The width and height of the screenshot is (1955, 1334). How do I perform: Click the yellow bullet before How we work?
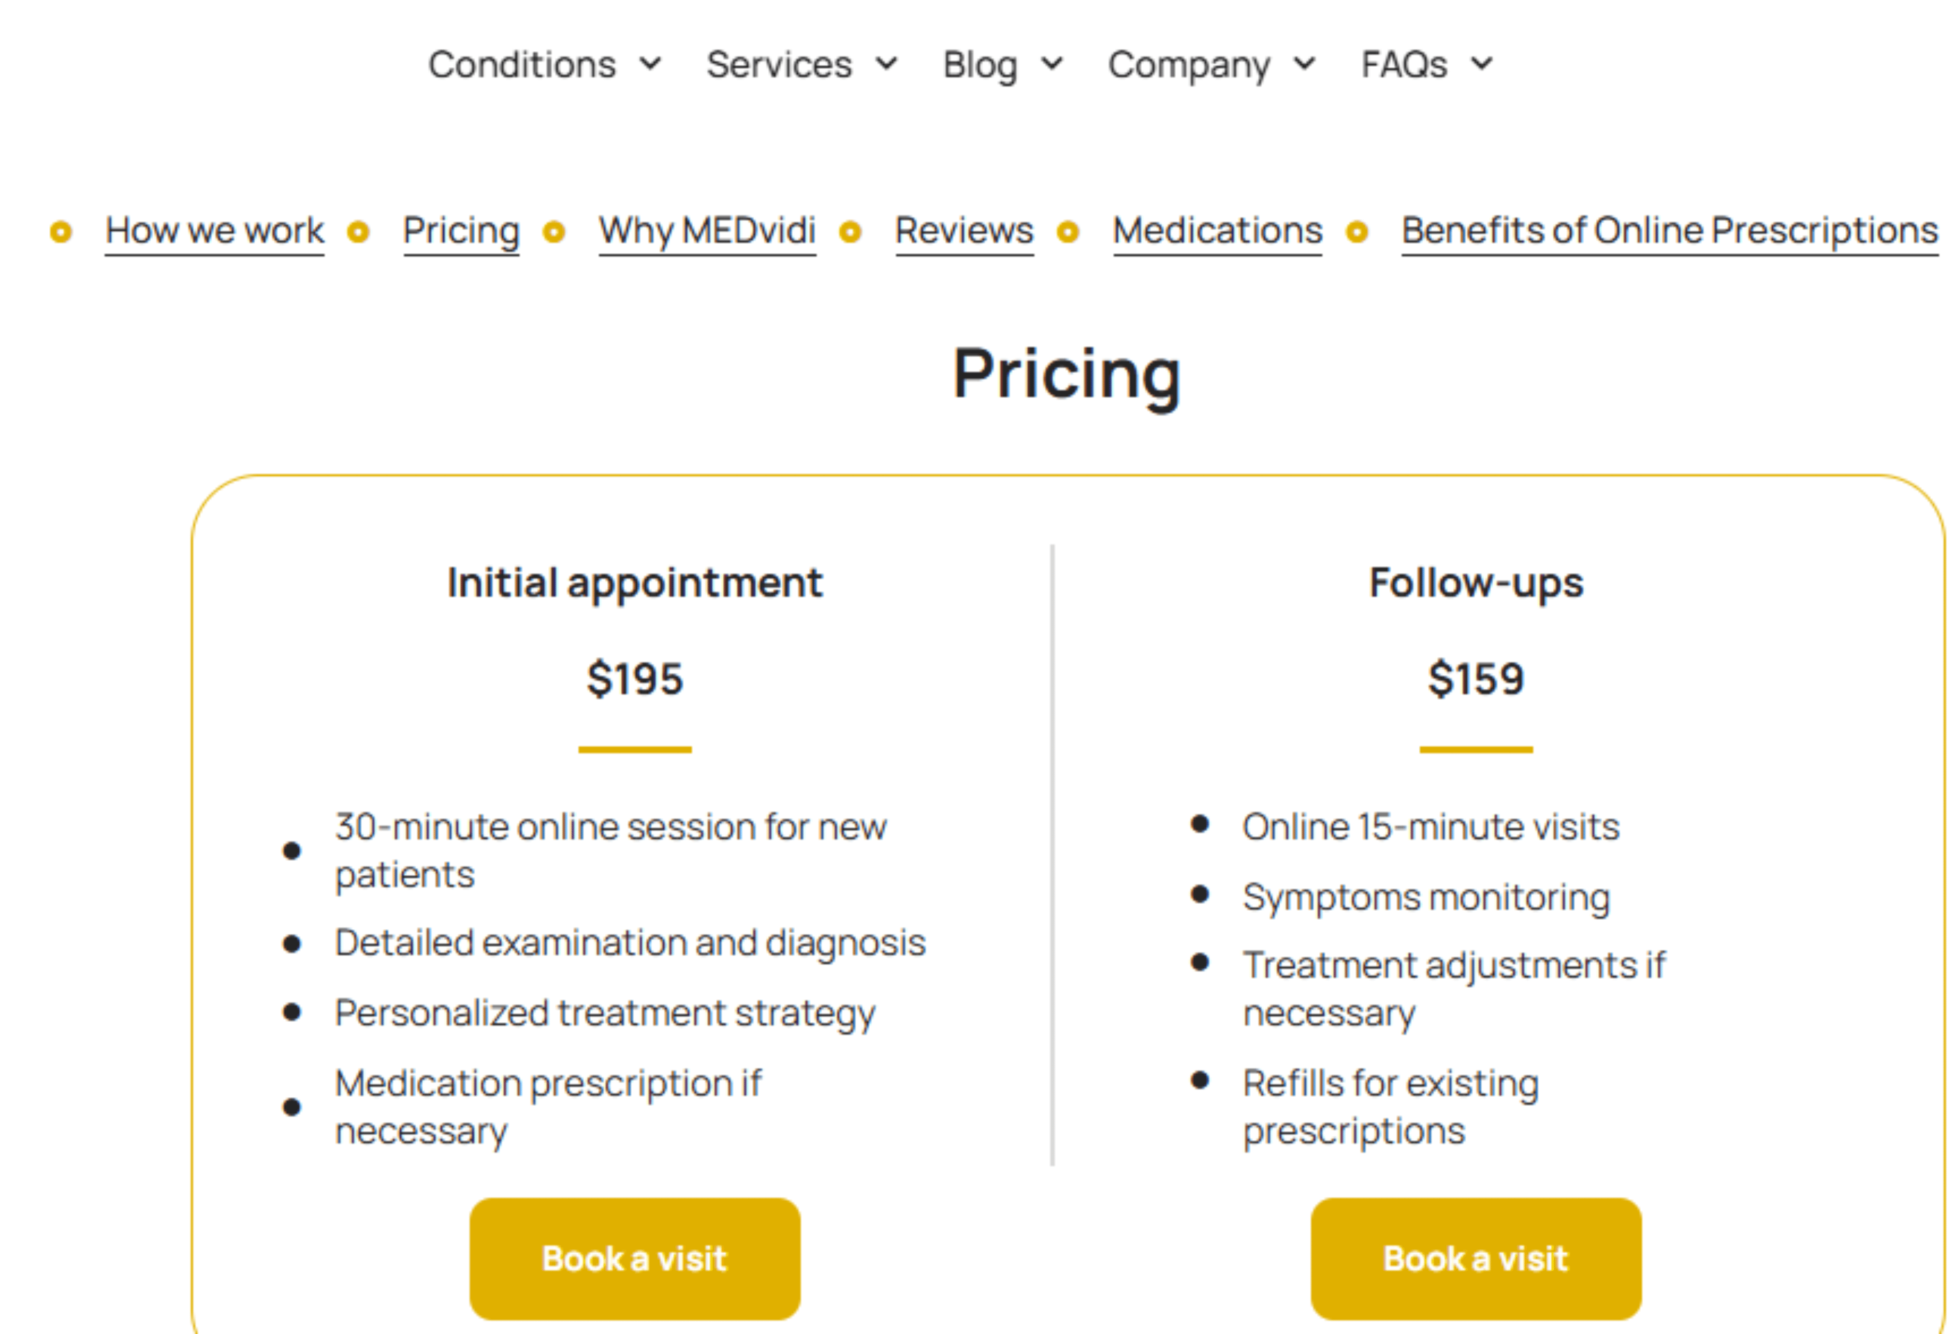coord(60,232)
